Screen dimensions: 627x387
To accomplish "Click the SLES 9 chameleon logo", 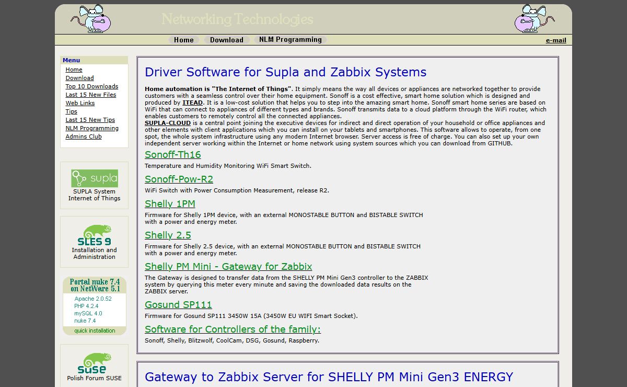I will (95, 235).
